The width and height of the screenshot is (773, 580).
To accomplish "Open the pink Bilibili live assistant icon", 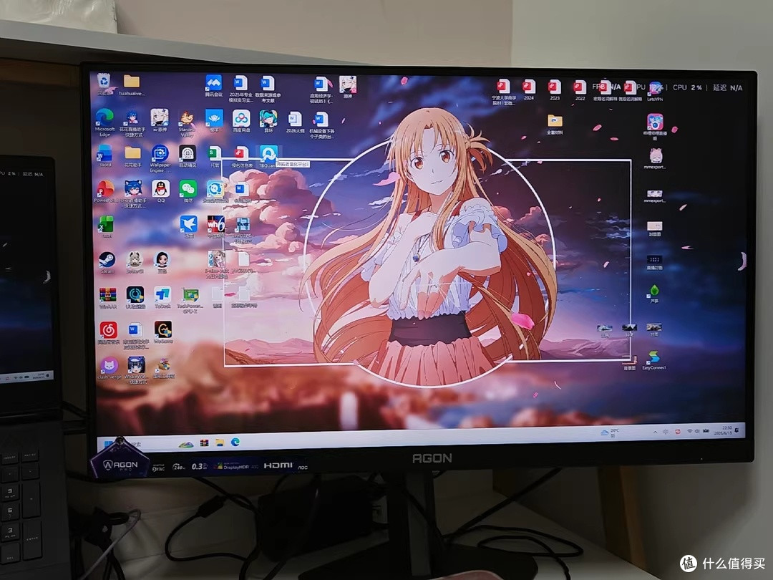I will (x=655, y=127).
